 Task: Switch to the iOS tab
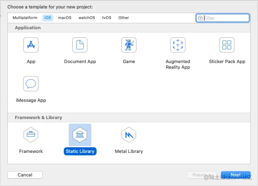click(48, 18)
